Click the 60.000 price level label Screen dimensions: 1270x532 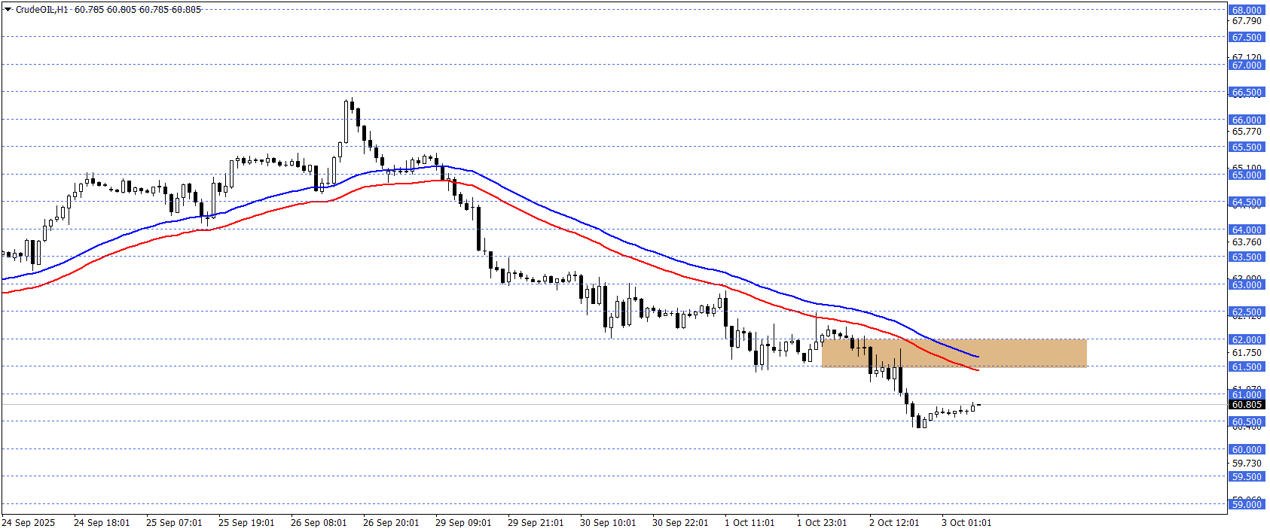click(1247, 450)
